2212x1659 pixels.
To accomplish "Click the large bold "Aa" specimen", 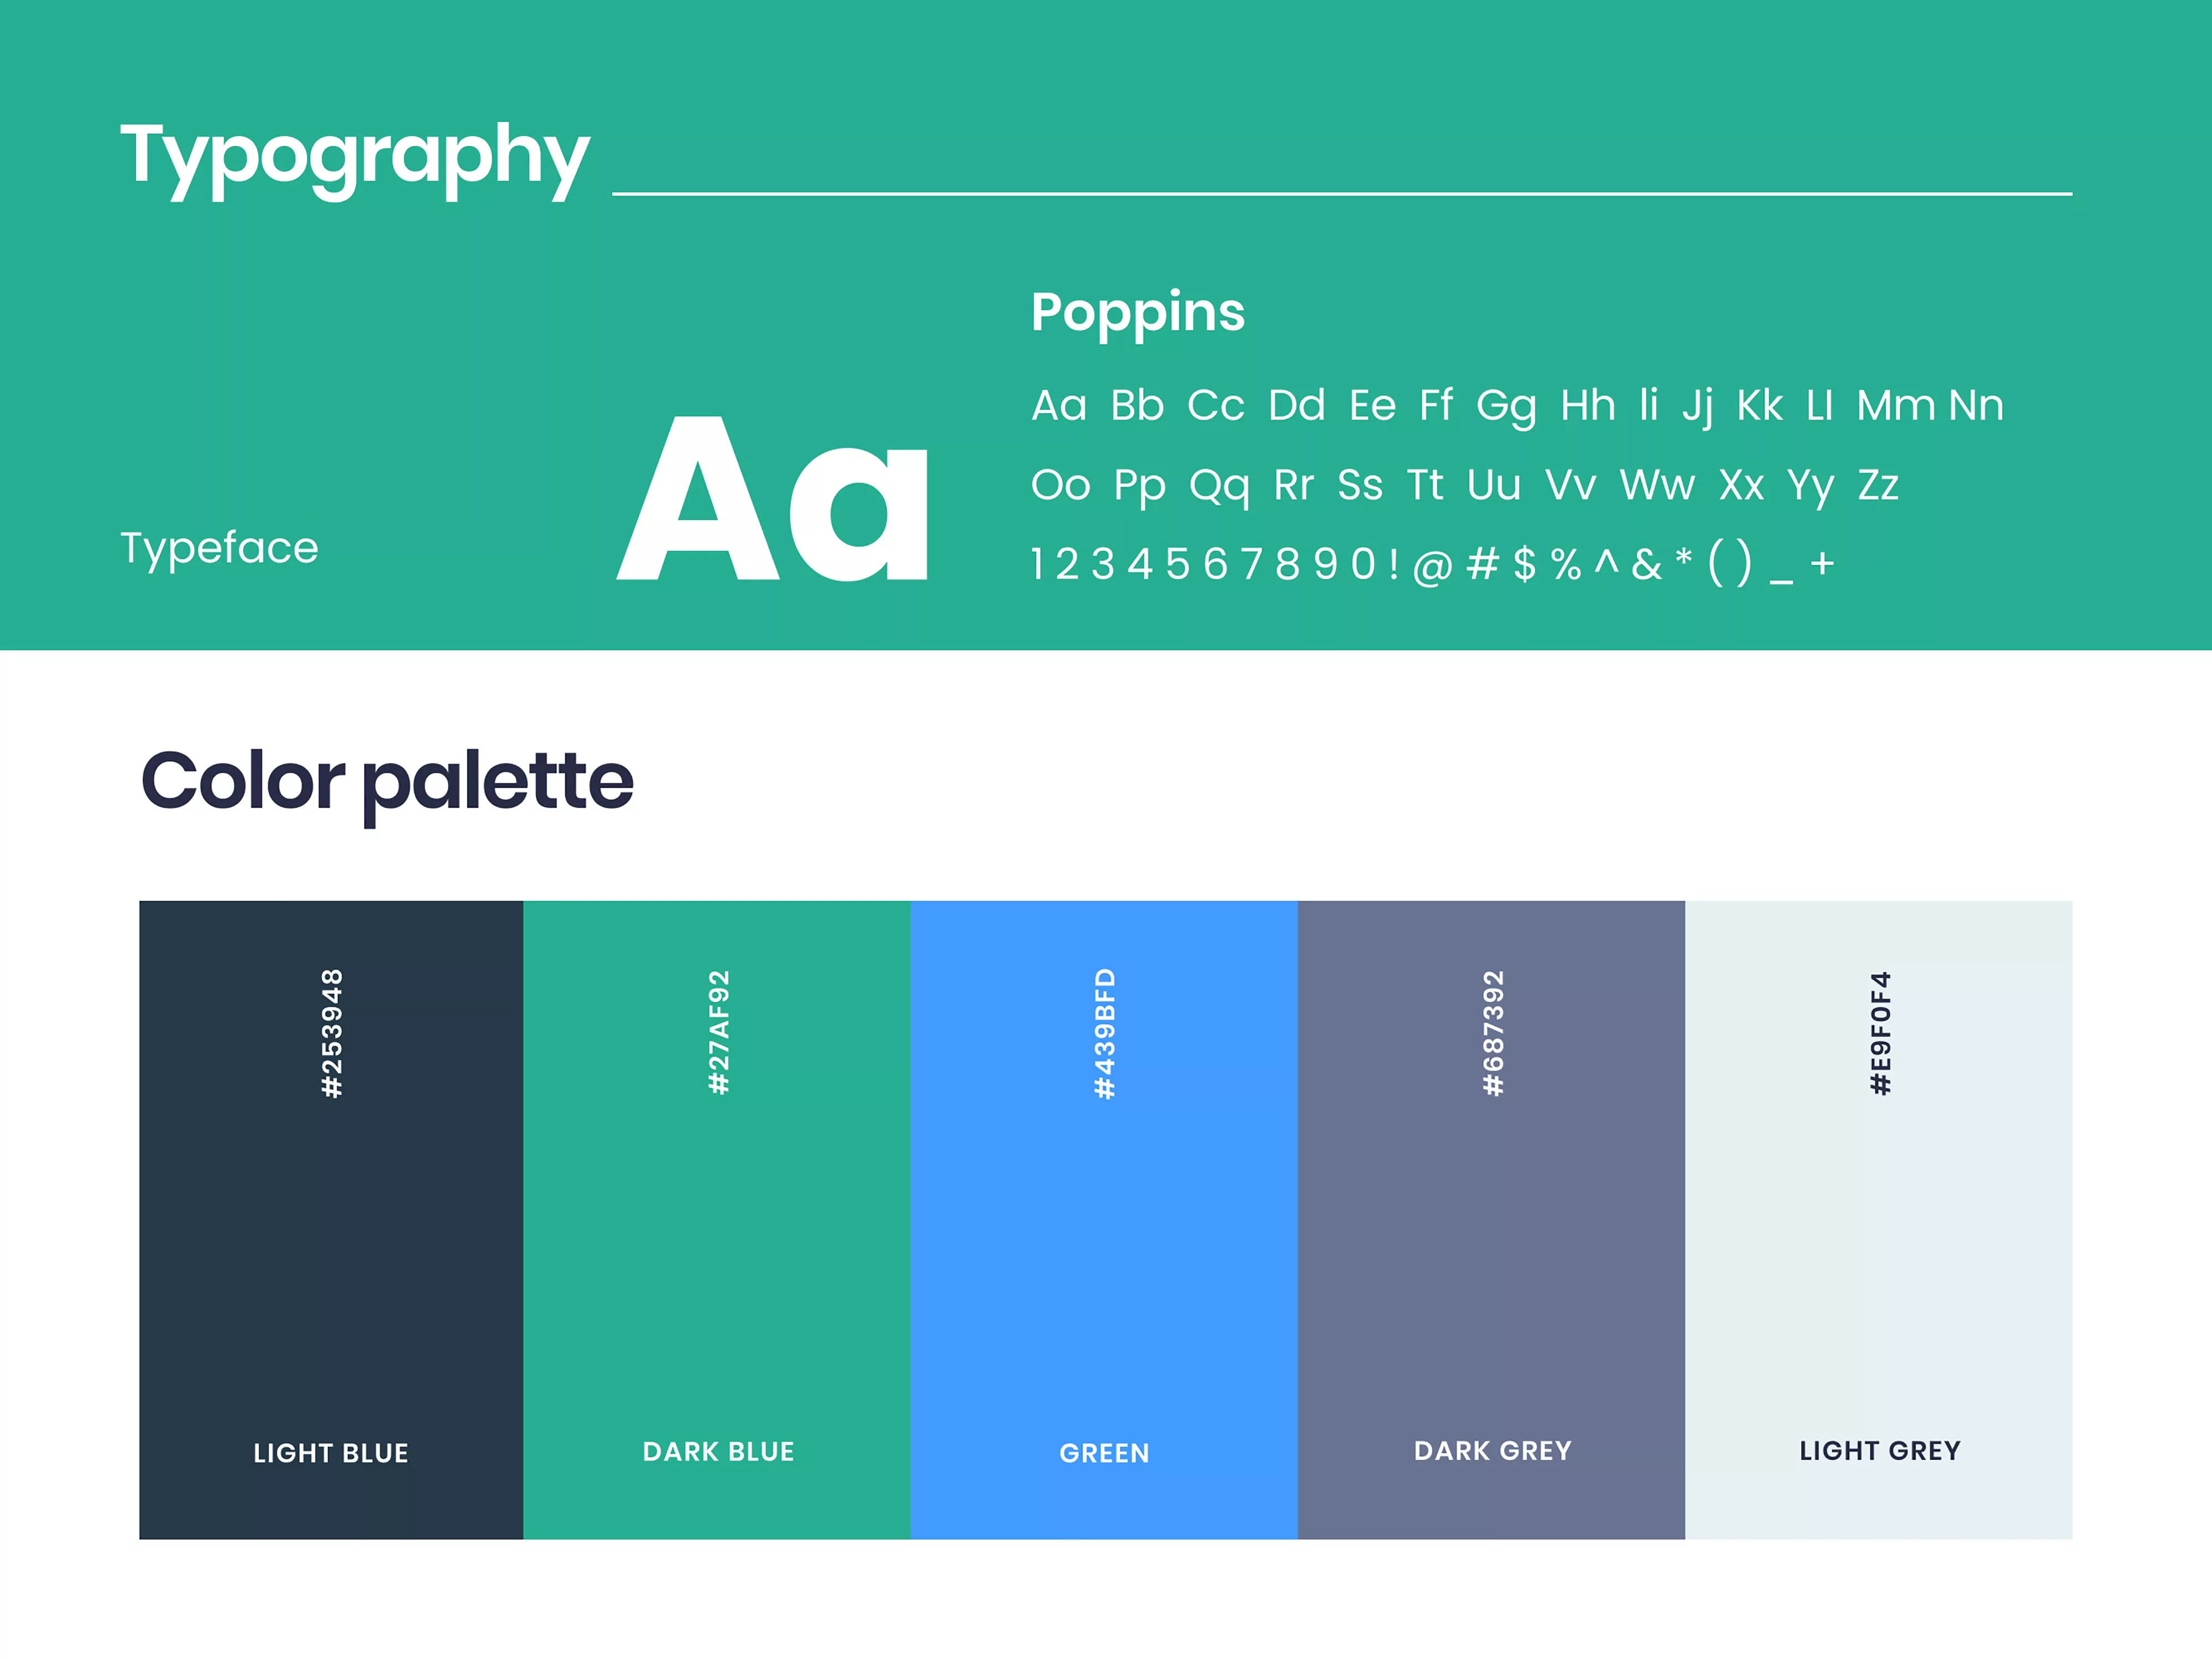I will tap(773, 500).
